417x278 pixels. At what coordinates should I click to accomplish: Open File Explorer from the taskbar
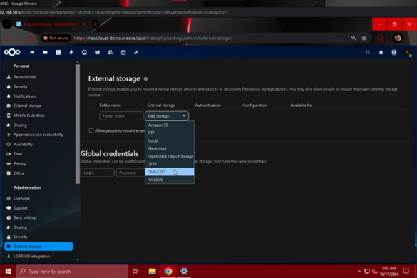[152, 272]
